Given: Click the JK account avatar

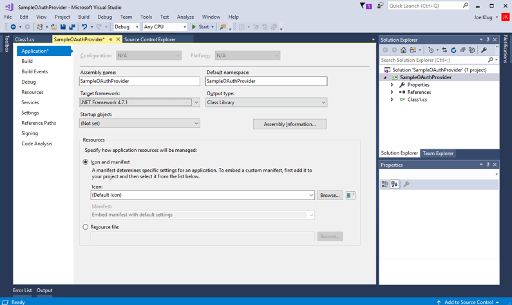Looking at the screenshot, I should (x=505, y=17).
